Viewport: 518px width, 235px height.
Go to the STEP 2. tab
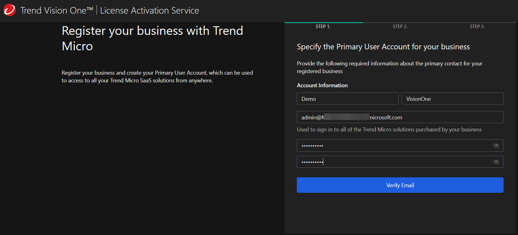tap(400, 27)
